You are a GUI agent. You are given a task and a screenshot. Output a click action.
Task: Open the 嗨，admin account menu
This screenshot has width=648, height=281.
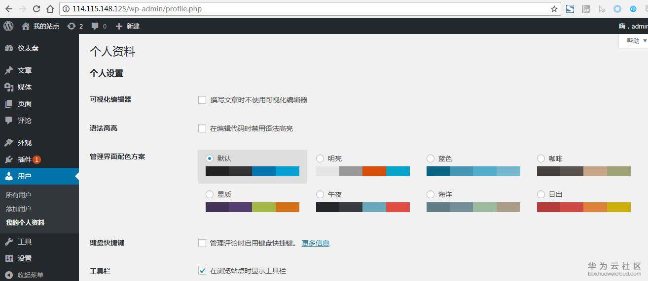[x=633, y=26]
